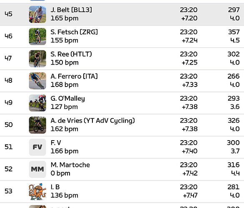This screenshot has width=244, height=208.
Task: Select A. de Vries (YT AdV Cycling) name
Action: coord(92,121)
